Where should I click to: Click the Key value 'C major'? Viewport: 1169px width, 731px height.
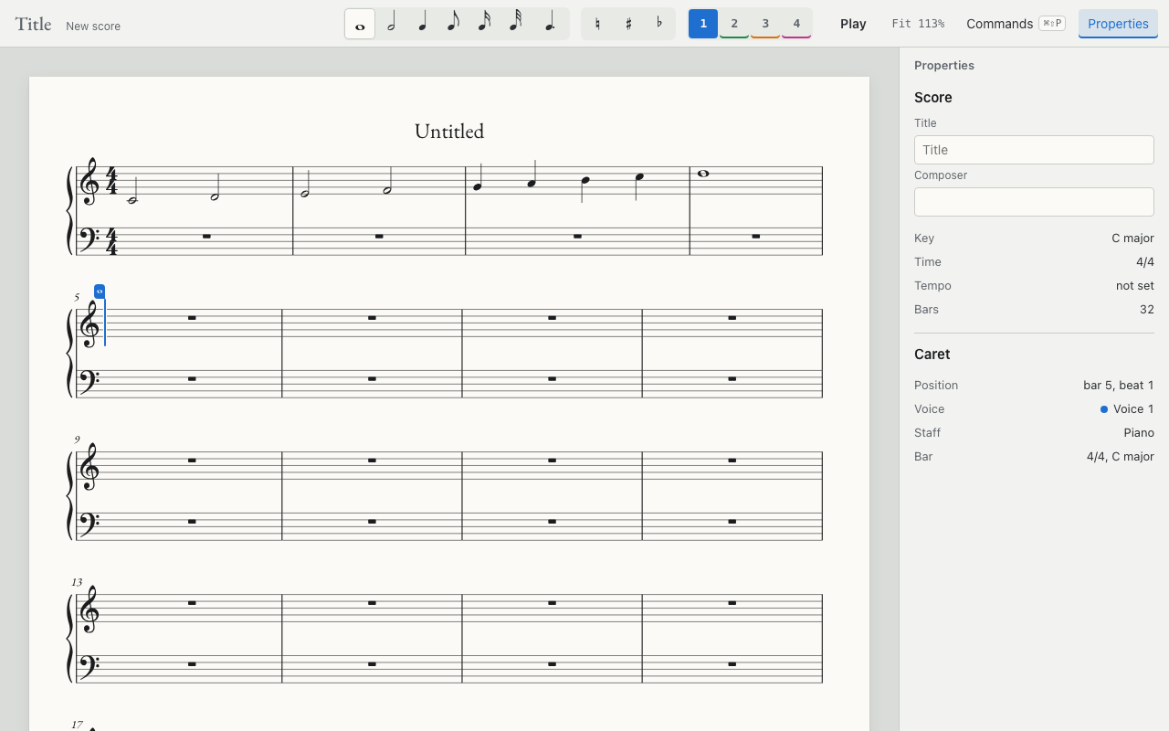1132,238
